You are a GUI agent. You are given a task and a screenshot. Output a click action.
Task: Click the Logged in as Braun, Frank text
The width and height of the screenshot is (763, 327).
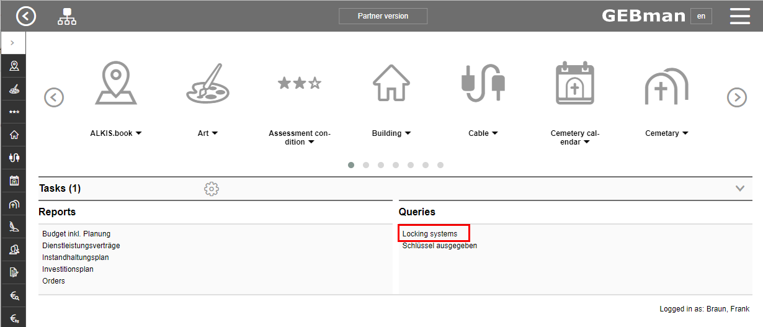[x=705, y=309]
